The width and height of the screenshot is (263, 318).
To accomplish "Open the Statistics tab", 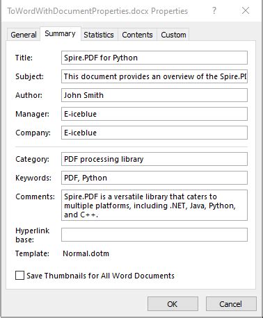I will coord(99,35).
